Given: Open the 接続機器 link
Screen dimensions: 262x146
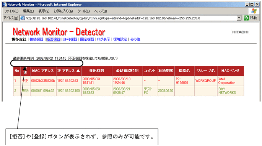Looking at the screenshot, I should (36, 39).
